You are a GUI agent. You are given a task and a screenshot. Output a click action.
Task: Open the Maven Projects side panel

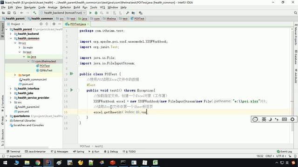coord(296,35)
